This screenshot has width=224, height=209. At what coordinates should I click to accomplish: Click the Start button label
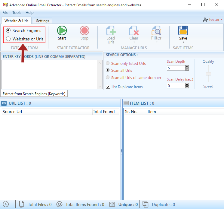62,38
